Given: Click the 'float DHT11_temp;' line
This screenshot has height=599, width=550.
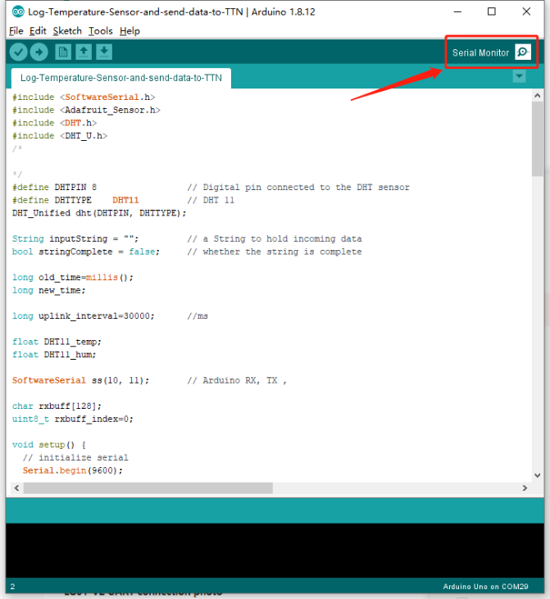Looking at the screenshot, I should tap(57, 342).
